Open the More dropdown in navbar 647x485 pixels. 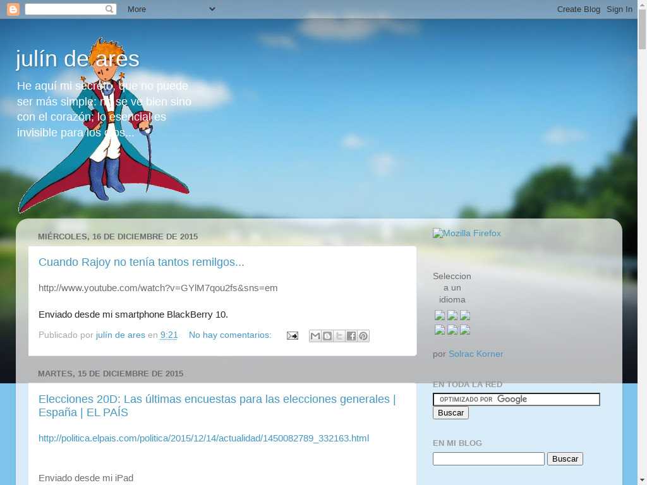[x=171, y=9]
